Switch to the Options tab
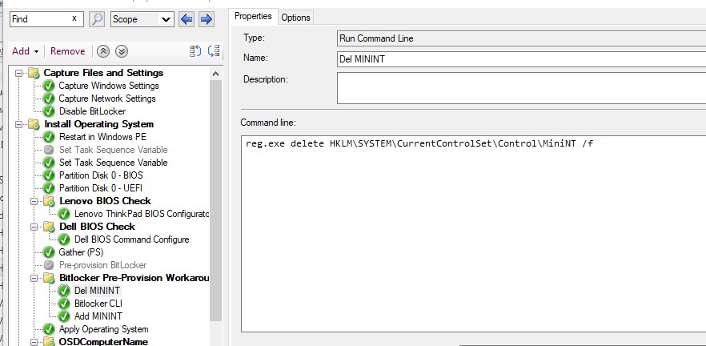The image size is (706, 346). point(295,18)
